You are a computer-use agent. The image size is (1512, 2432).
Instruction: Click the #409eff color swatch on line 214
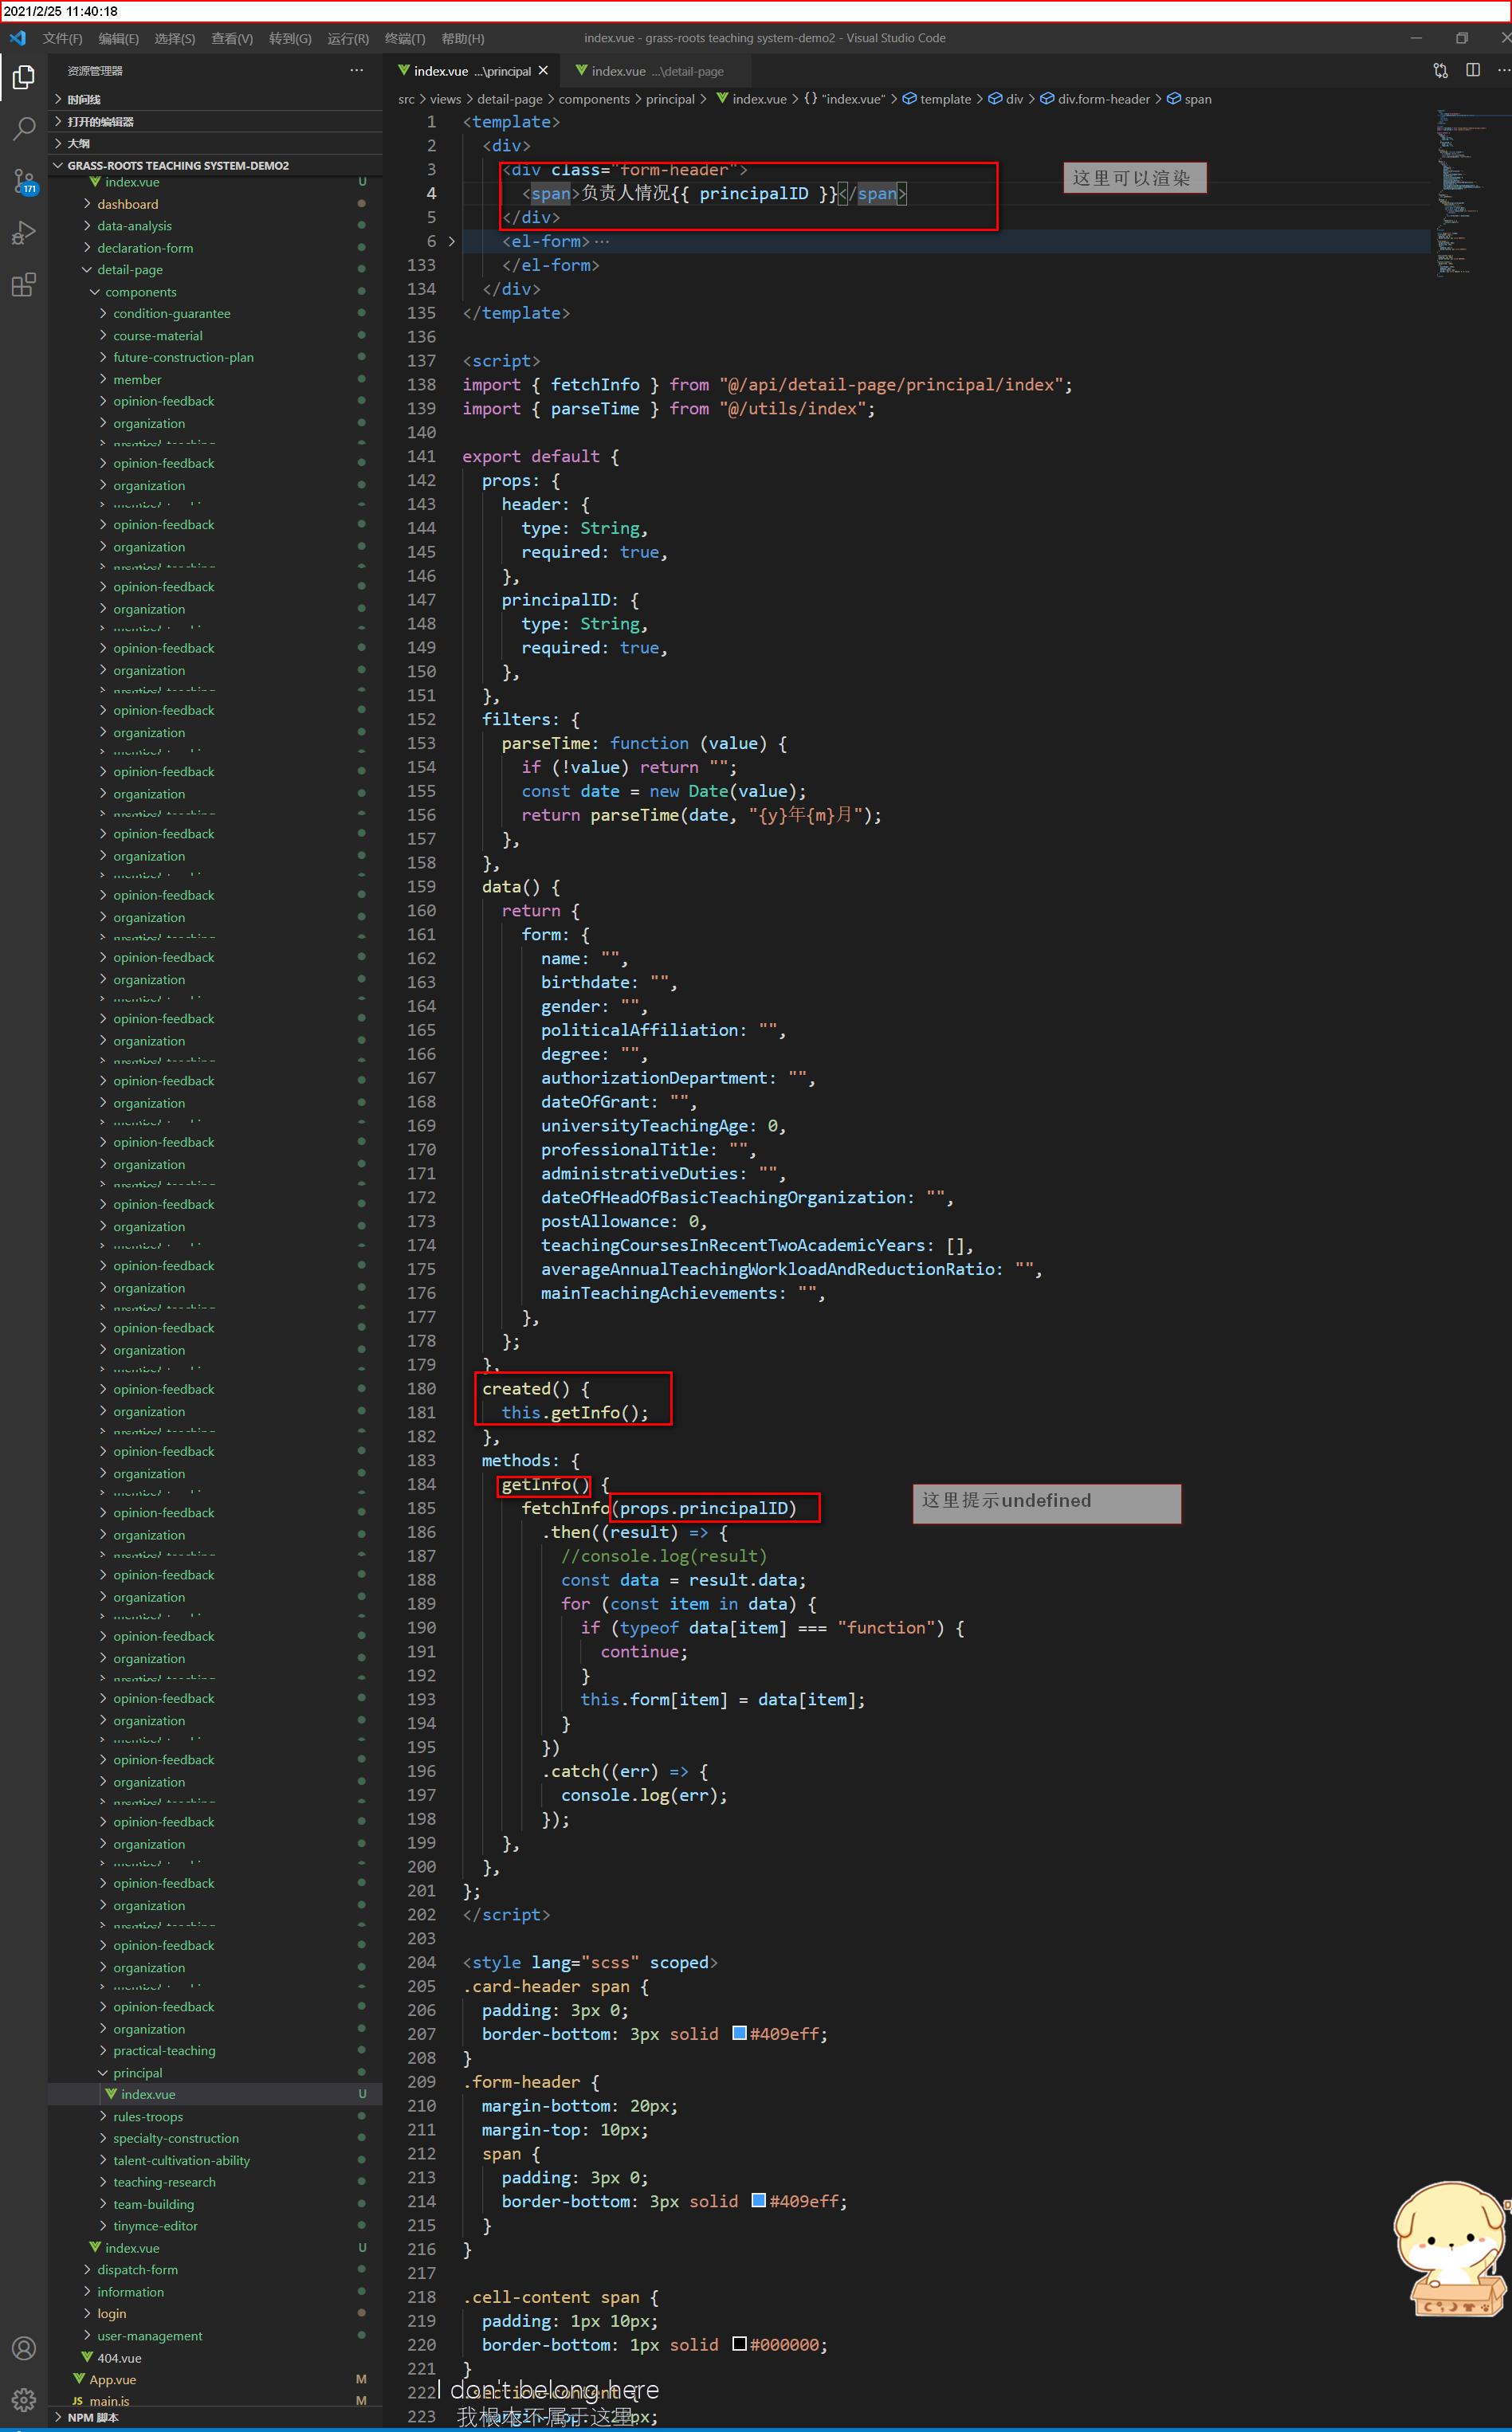coord(759,2200)
